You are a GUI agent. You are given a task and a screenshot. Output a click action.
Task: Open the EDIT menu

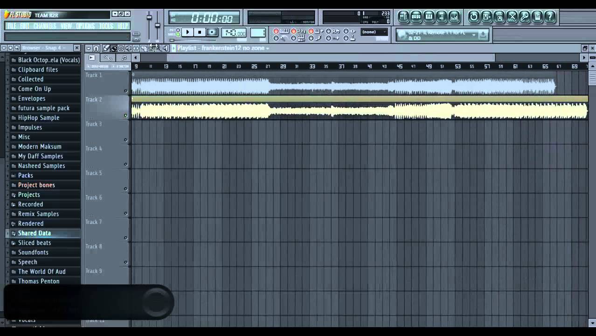(x=25, y=26)
